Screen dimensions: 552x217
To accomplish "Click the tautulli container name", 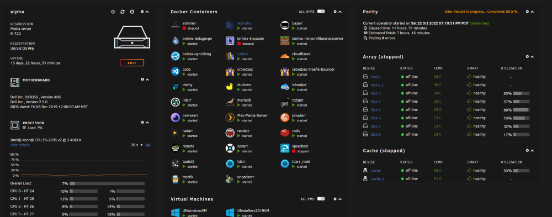I will click(188, 161).
